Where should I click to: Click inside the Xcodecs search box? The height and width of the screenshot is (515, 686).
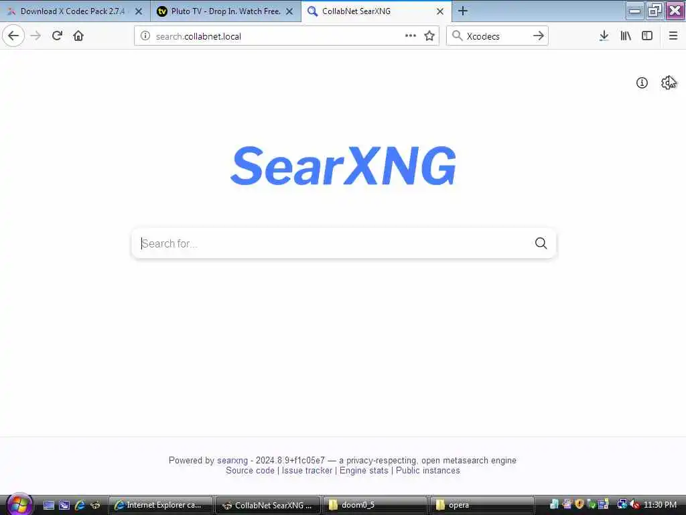tap(496, 36)
